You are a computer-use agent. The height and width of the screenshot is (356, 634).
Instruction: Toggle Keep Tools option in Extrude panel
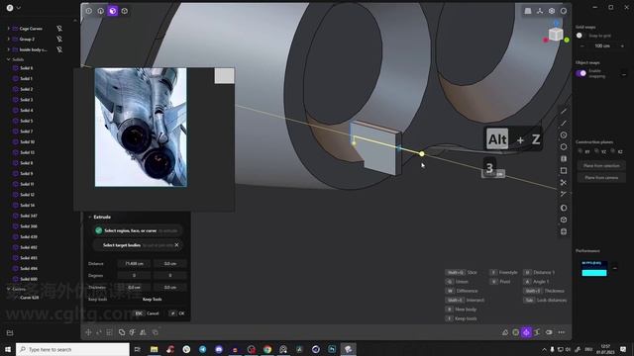pos(152,299)
